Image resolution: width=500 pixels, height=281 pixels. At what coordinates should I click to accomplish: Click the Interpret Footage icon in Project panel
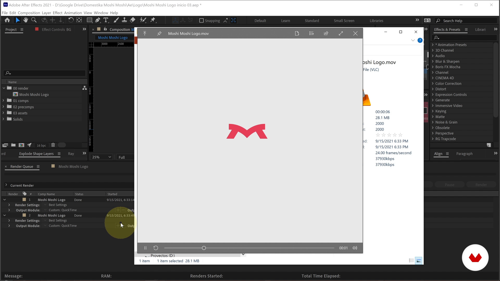[x=5, y=145]
